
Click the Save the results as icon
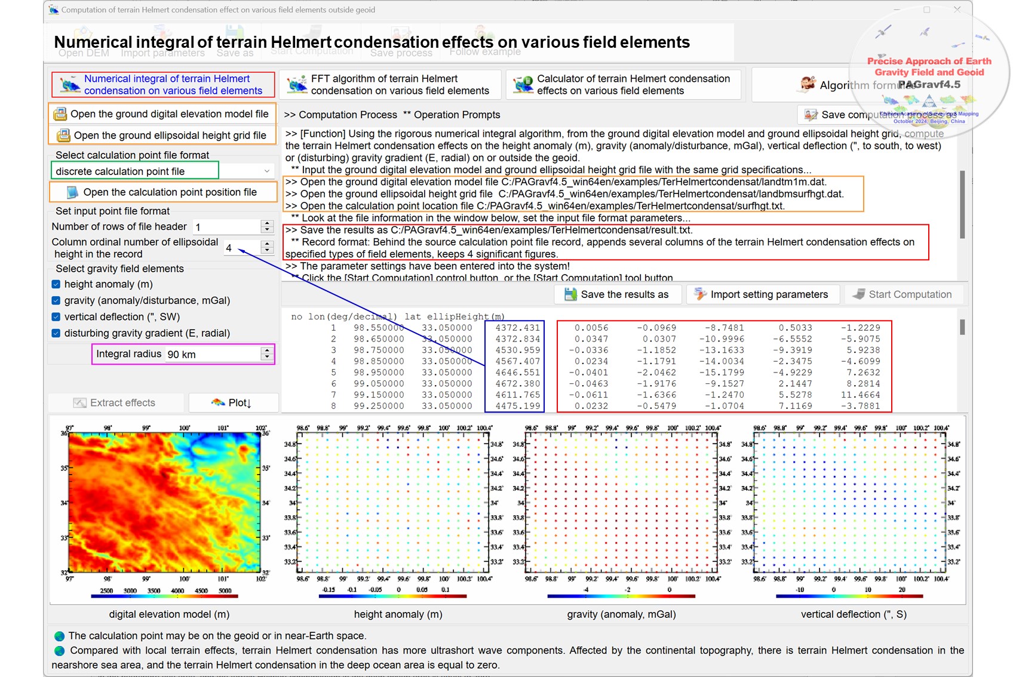click(570, 294)
